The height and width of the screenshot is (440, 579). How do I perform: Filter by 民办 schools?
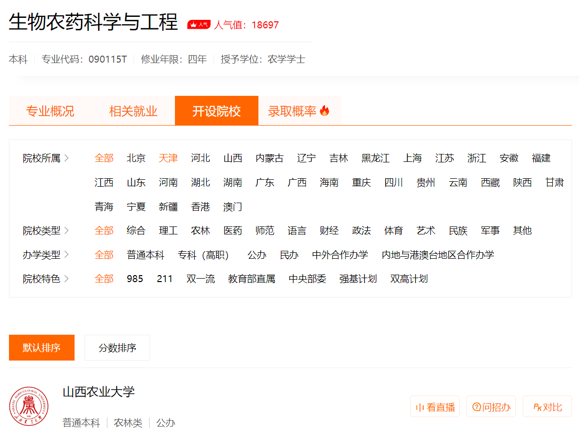(289, 255)
